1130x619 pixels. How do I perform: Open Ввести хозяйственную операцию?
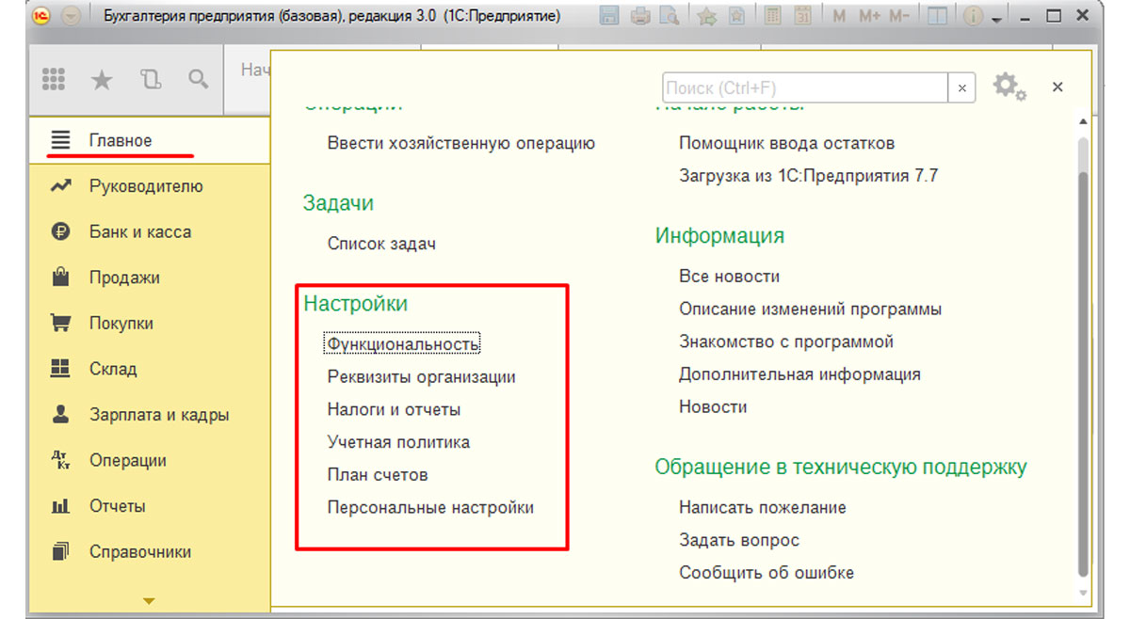(x=461, y=144)
